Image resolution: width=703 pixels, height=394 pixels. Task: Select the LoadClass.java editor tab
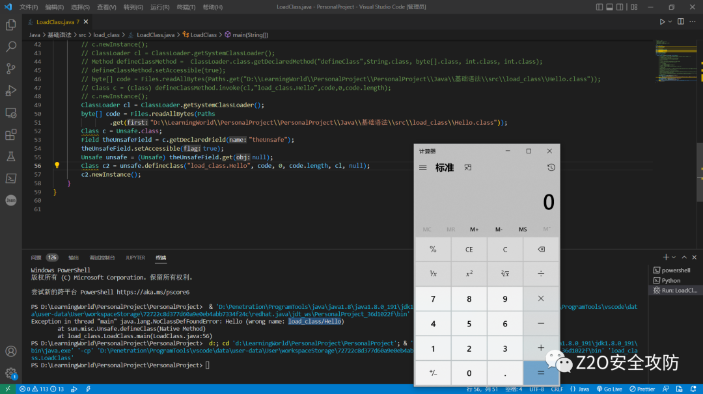pos(57,21)
